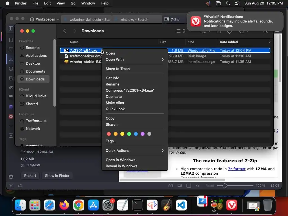Select Duplicate from the context menu

coord(135,97)
